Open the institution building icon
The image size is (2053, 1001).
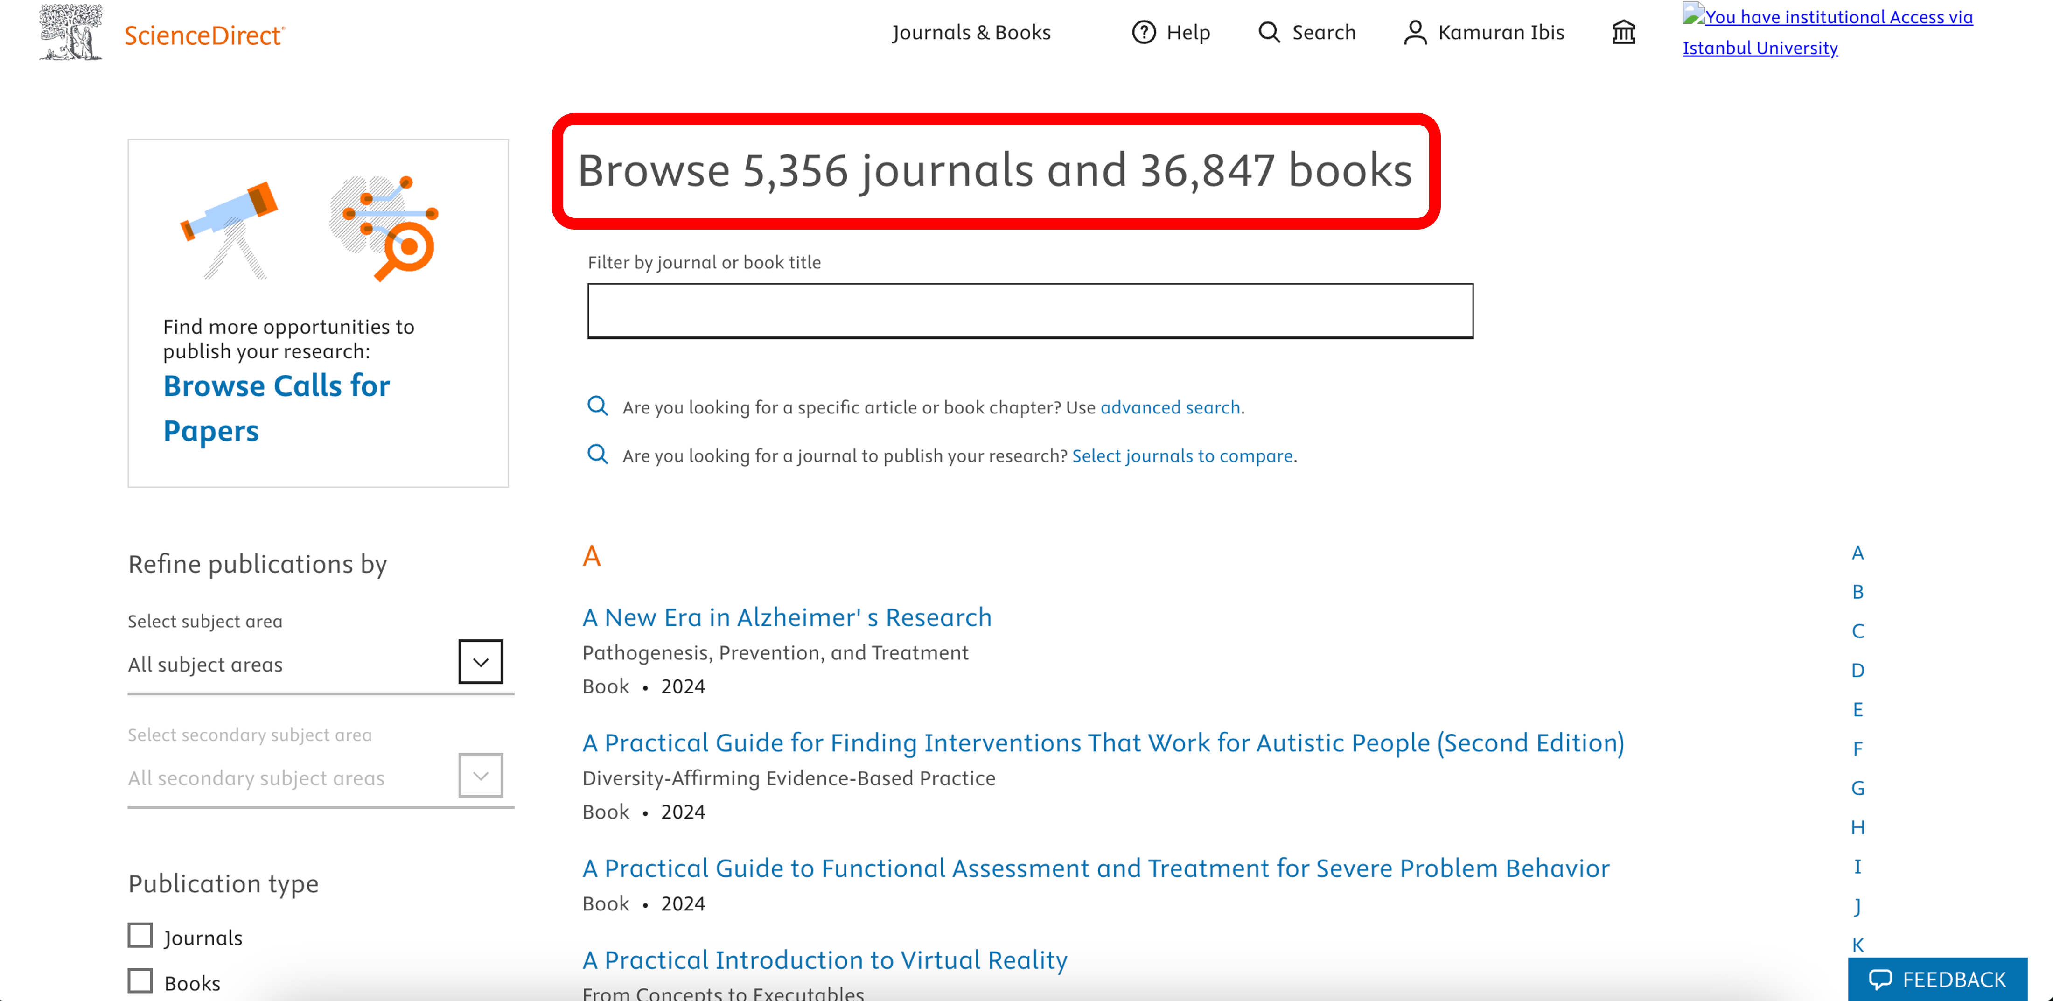coord(1623,32)
